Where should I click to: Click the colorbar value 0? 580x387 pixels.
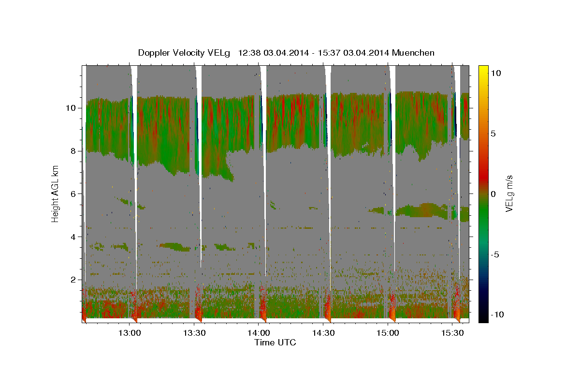tap(493, 194)
